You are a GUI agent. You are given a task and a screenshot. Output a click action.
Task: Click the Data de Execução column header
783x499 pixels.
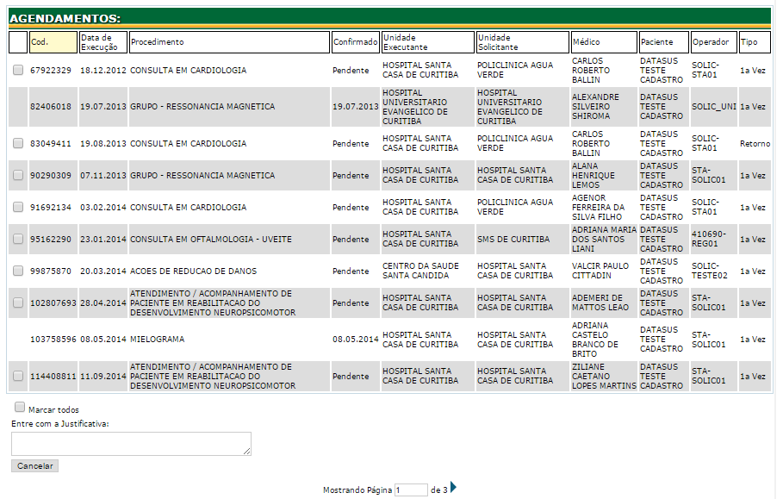coord(100,41)
